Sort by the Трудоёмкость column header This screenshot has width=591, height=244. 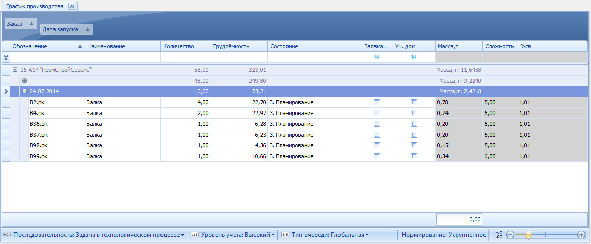tap(239, 46)
